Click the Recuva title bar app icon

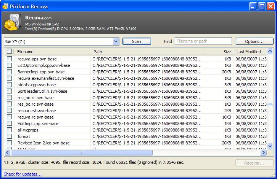pos(5,6)
